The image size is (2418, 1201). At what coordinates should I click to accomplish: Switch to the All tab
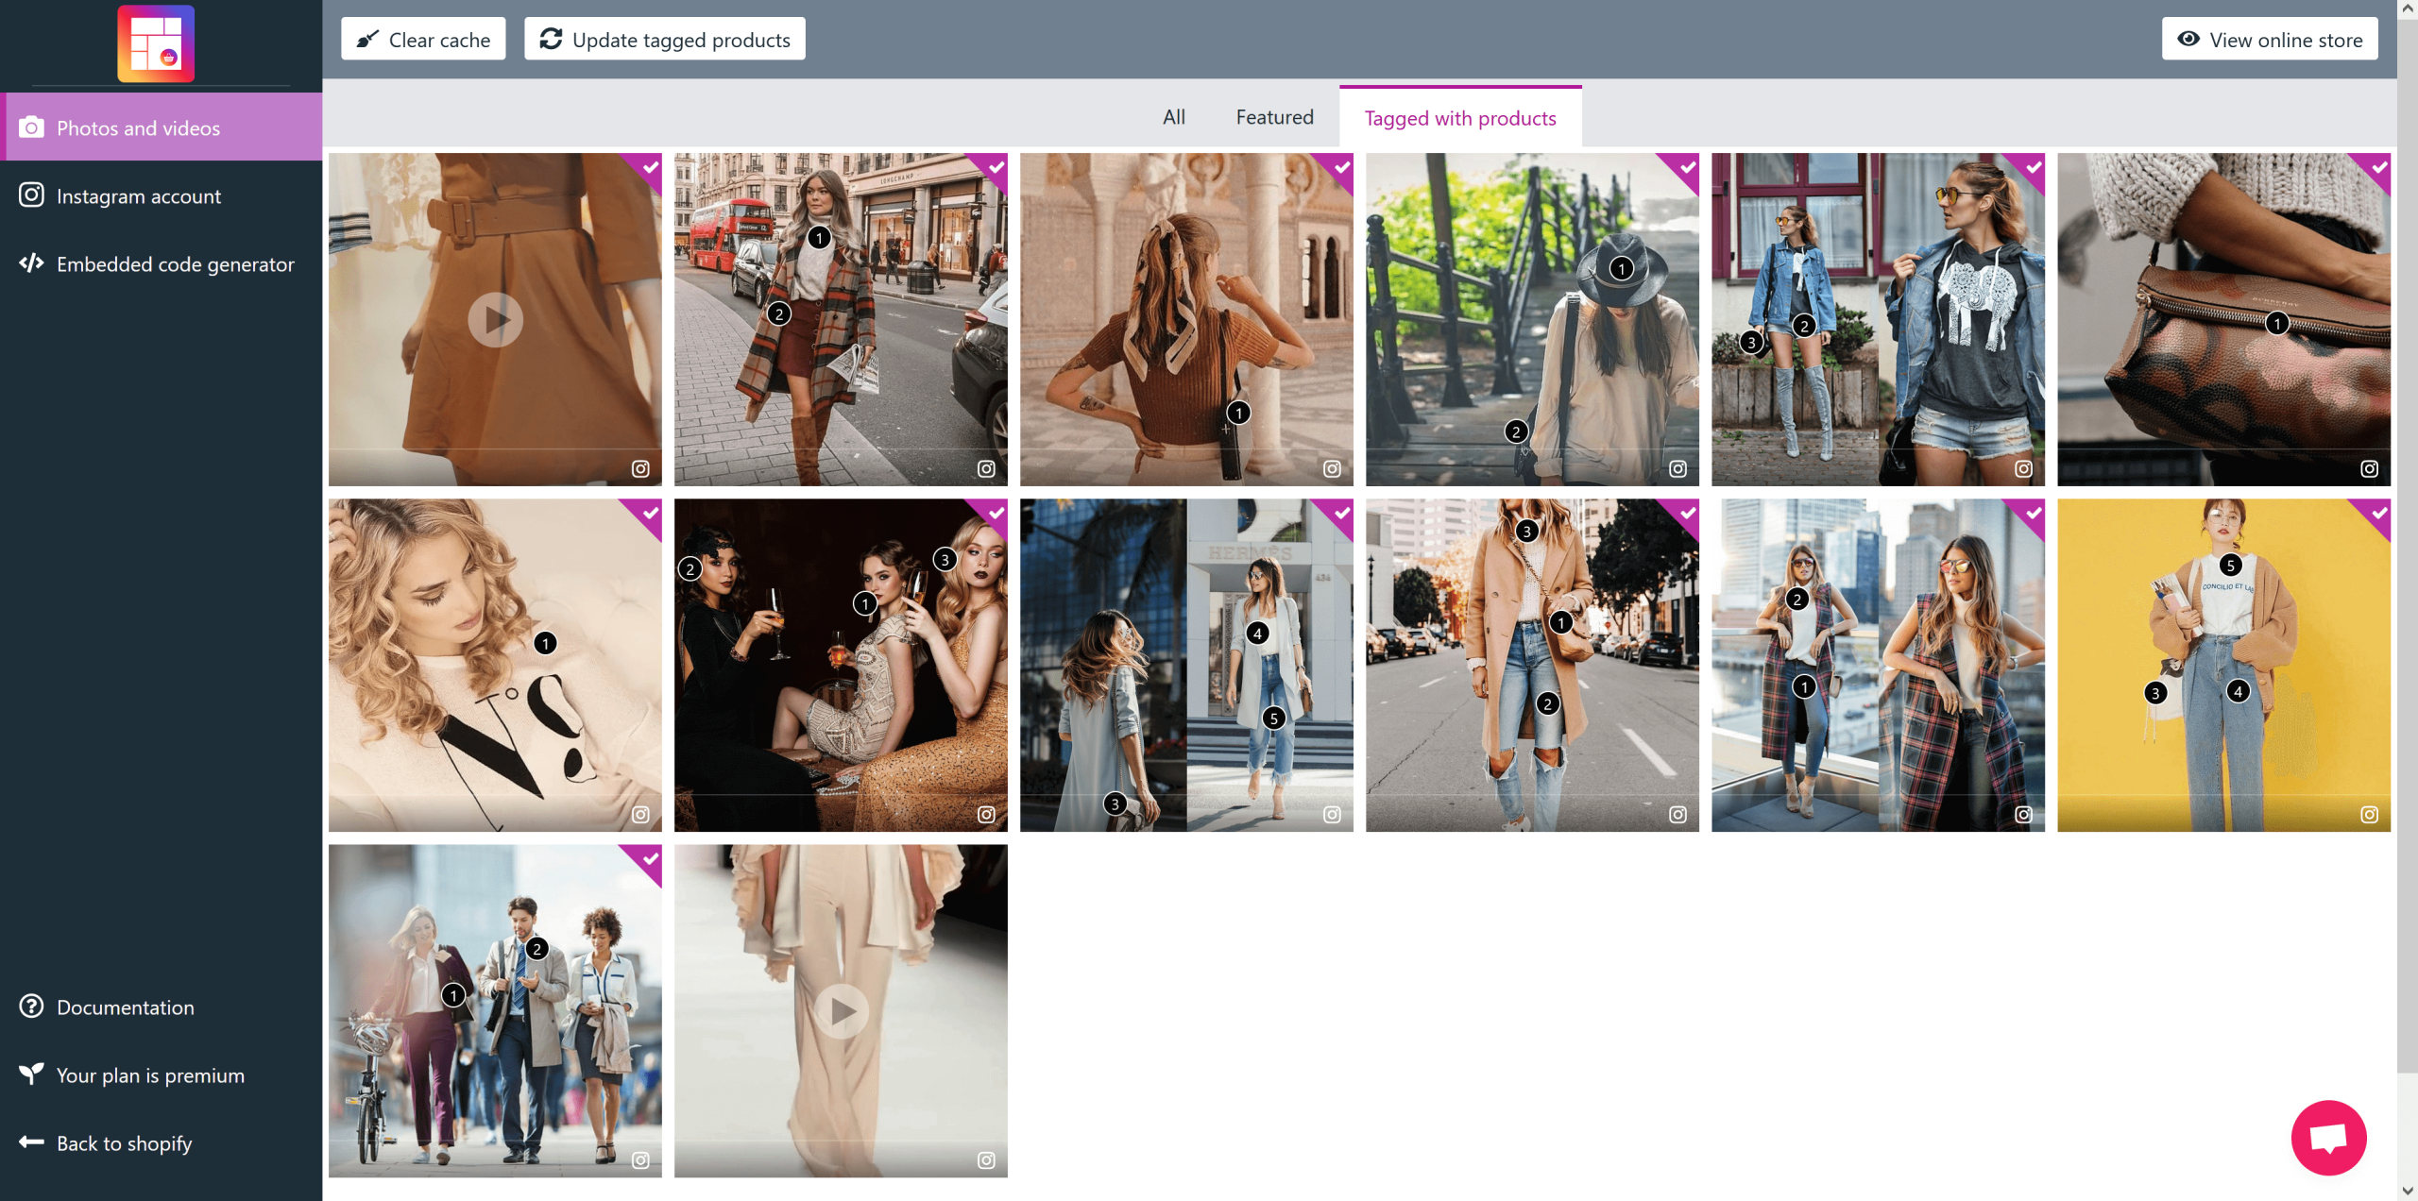[x=1173, y=117]
